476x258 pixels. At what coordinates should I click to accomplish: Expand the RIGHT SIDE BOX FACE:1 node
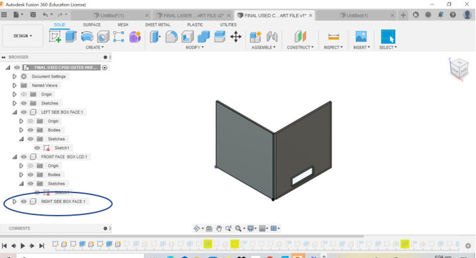[x=15, y=202]
